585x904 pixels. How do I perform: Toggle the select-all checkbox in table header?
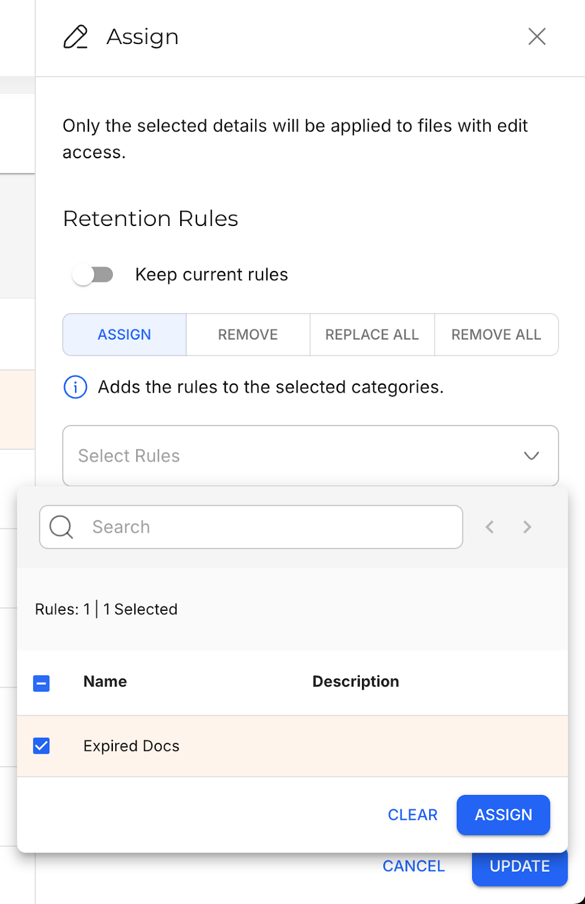coord(42,683)
